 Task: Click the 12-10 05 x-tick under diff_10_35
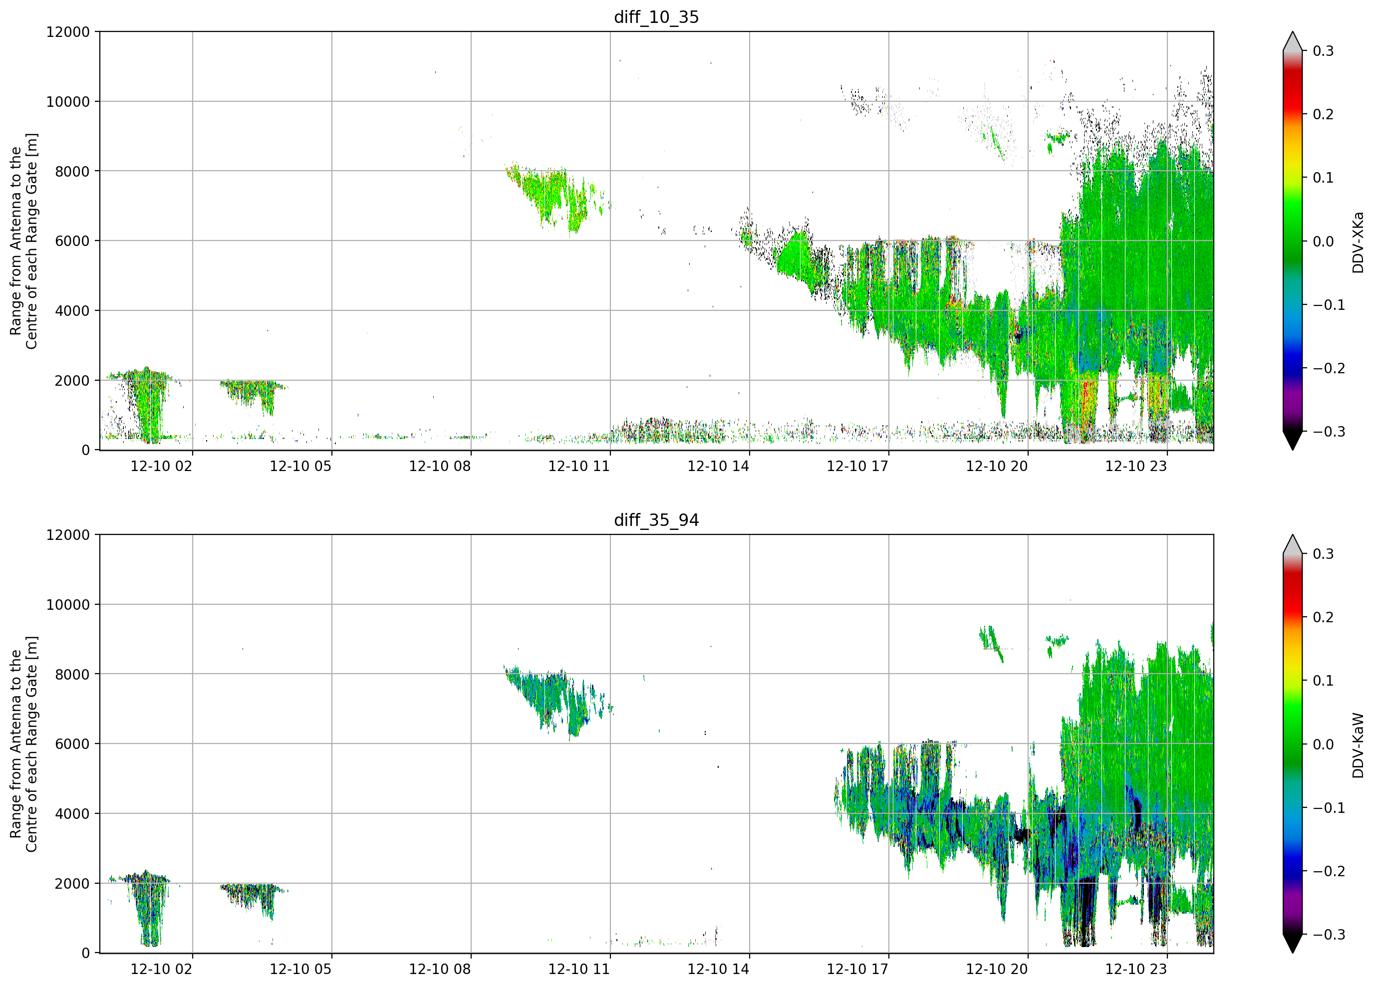tap(301, 466)
